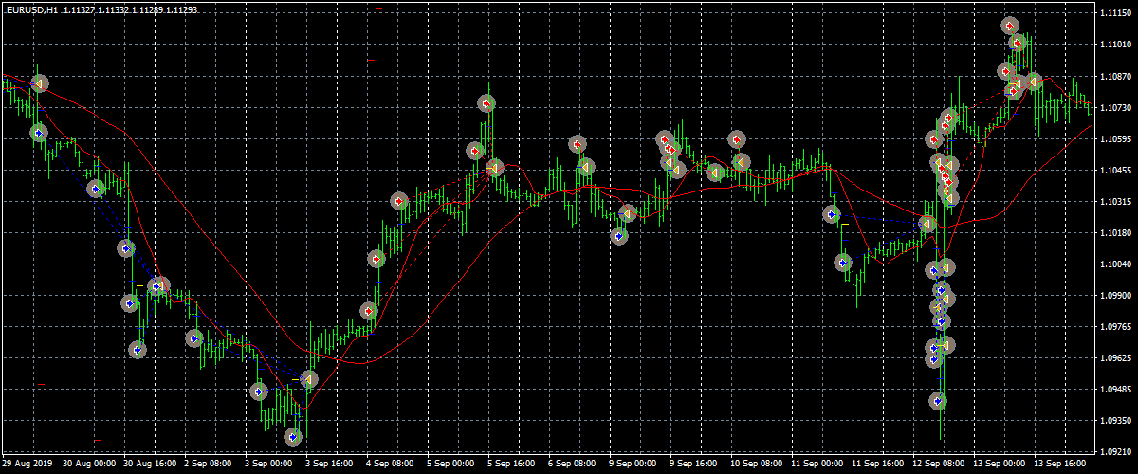Click the 1.10455 price label
The image size is (1138, 474).
[1115, 171]
